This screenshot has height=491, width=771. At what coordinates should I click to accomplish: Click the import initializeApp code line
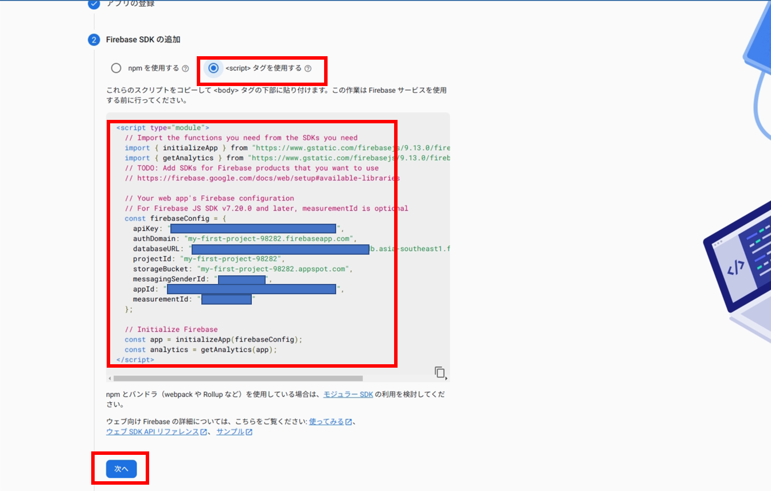click(x=287, y=148)
